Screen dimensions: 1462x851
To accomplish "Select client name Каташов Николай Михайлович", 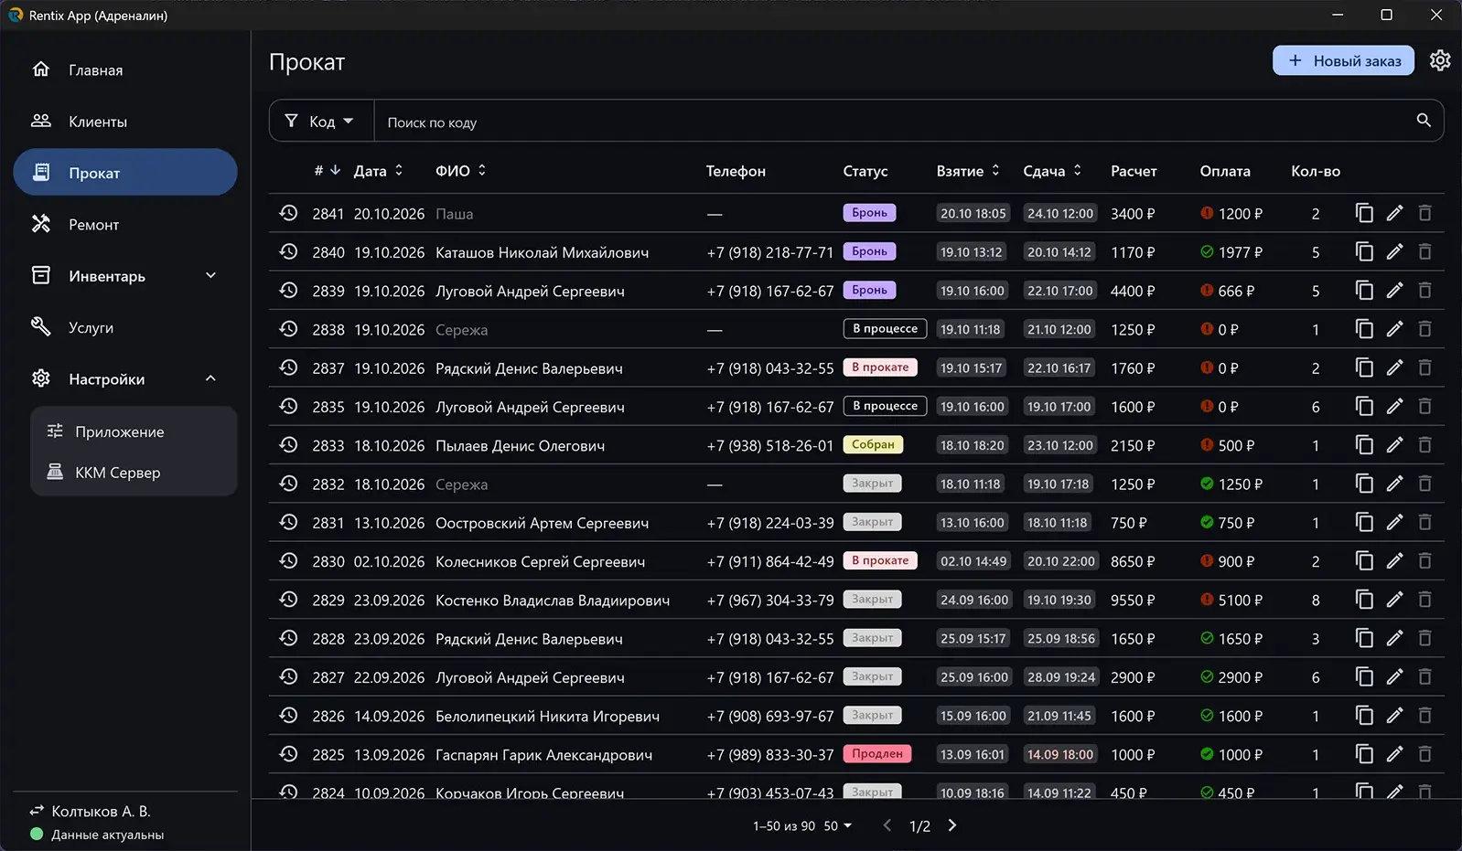I will click(542, 252).
